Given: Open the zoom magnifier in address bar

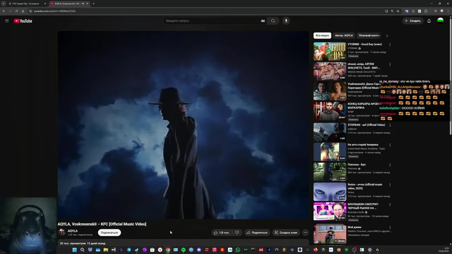Looking at the screenshot, I should [x=392, y=11].
